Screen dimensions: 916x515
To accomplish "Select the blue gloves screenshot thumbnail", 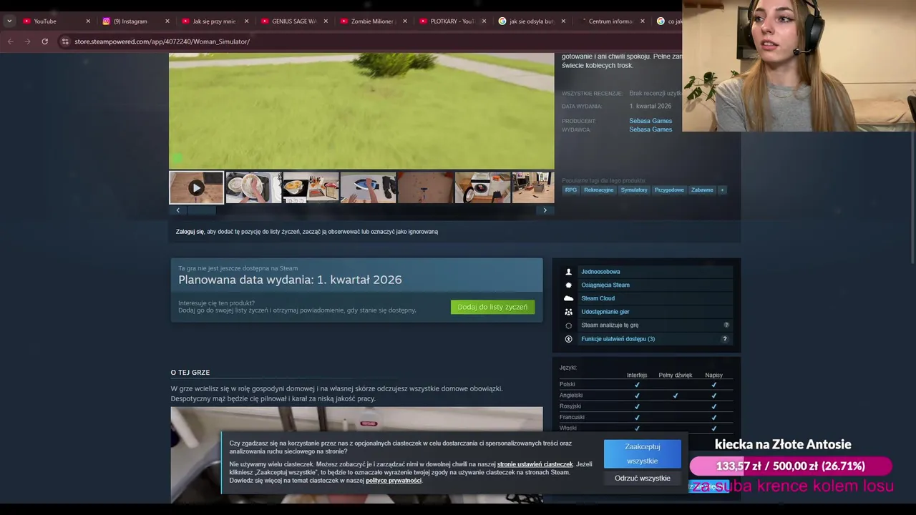I will tap(368, 187).
